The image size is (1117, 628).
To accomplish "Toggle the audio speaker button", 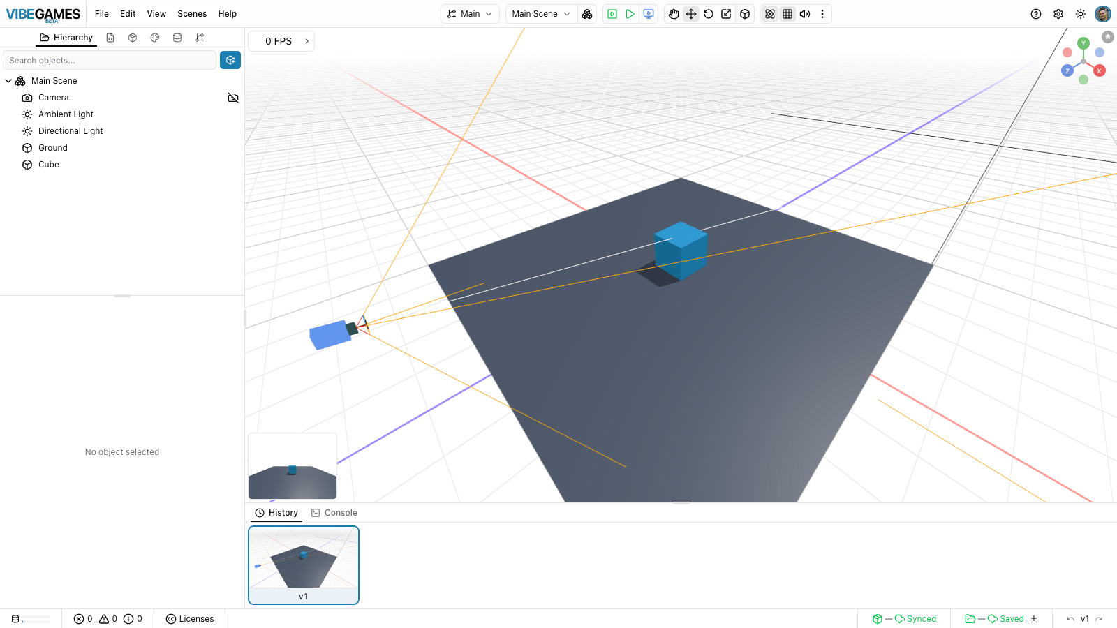I will [x=805, y=14].
